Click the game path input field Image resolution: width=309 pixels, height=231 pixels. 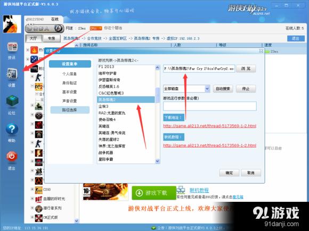[x=199, y=69]
